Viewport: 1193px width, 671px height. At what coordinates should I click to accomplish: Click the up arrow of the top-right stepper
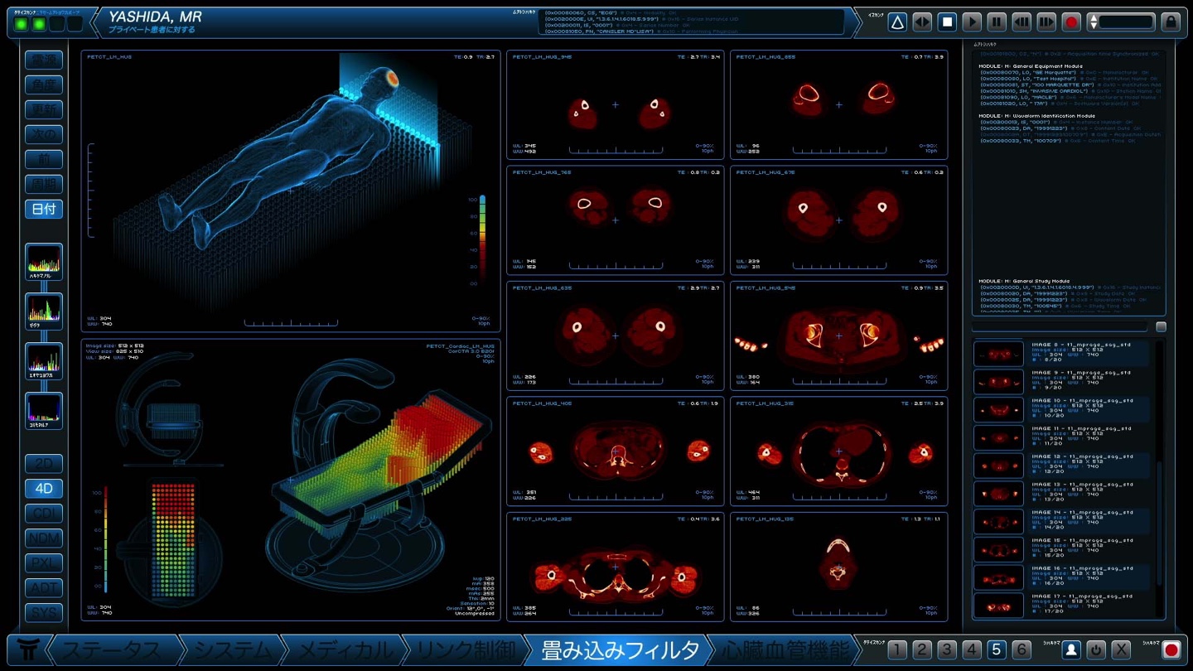pos(1093,18)
